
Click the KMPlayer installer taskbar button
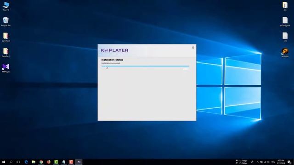[79, 162]
